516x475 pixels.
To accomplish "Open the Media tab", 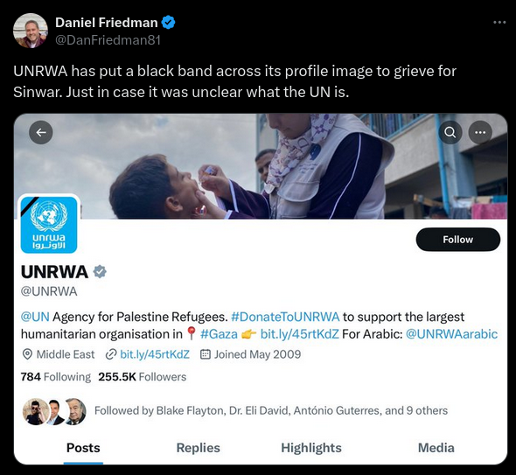I will [436, 448].
